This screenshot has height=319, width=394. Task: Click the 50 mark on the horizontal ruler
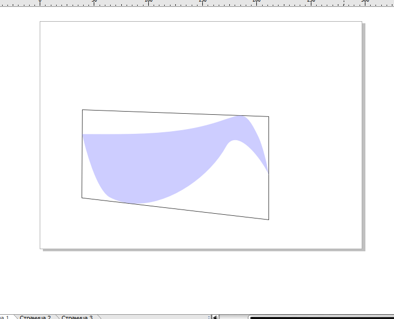94,3
